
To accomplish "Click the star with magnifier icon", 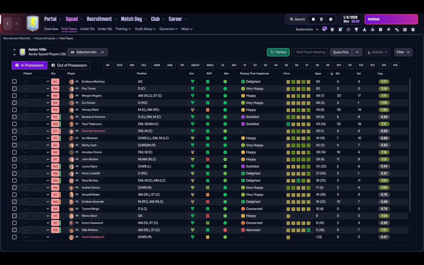I will pyautogui.click(x=397, y=29).
